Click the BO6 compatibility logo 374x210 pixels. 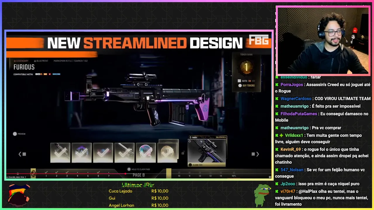point(39,74)
